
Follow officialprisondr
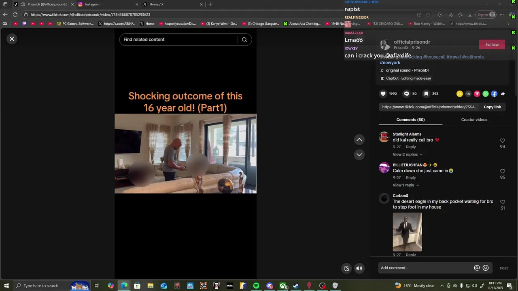click(492, 44)
